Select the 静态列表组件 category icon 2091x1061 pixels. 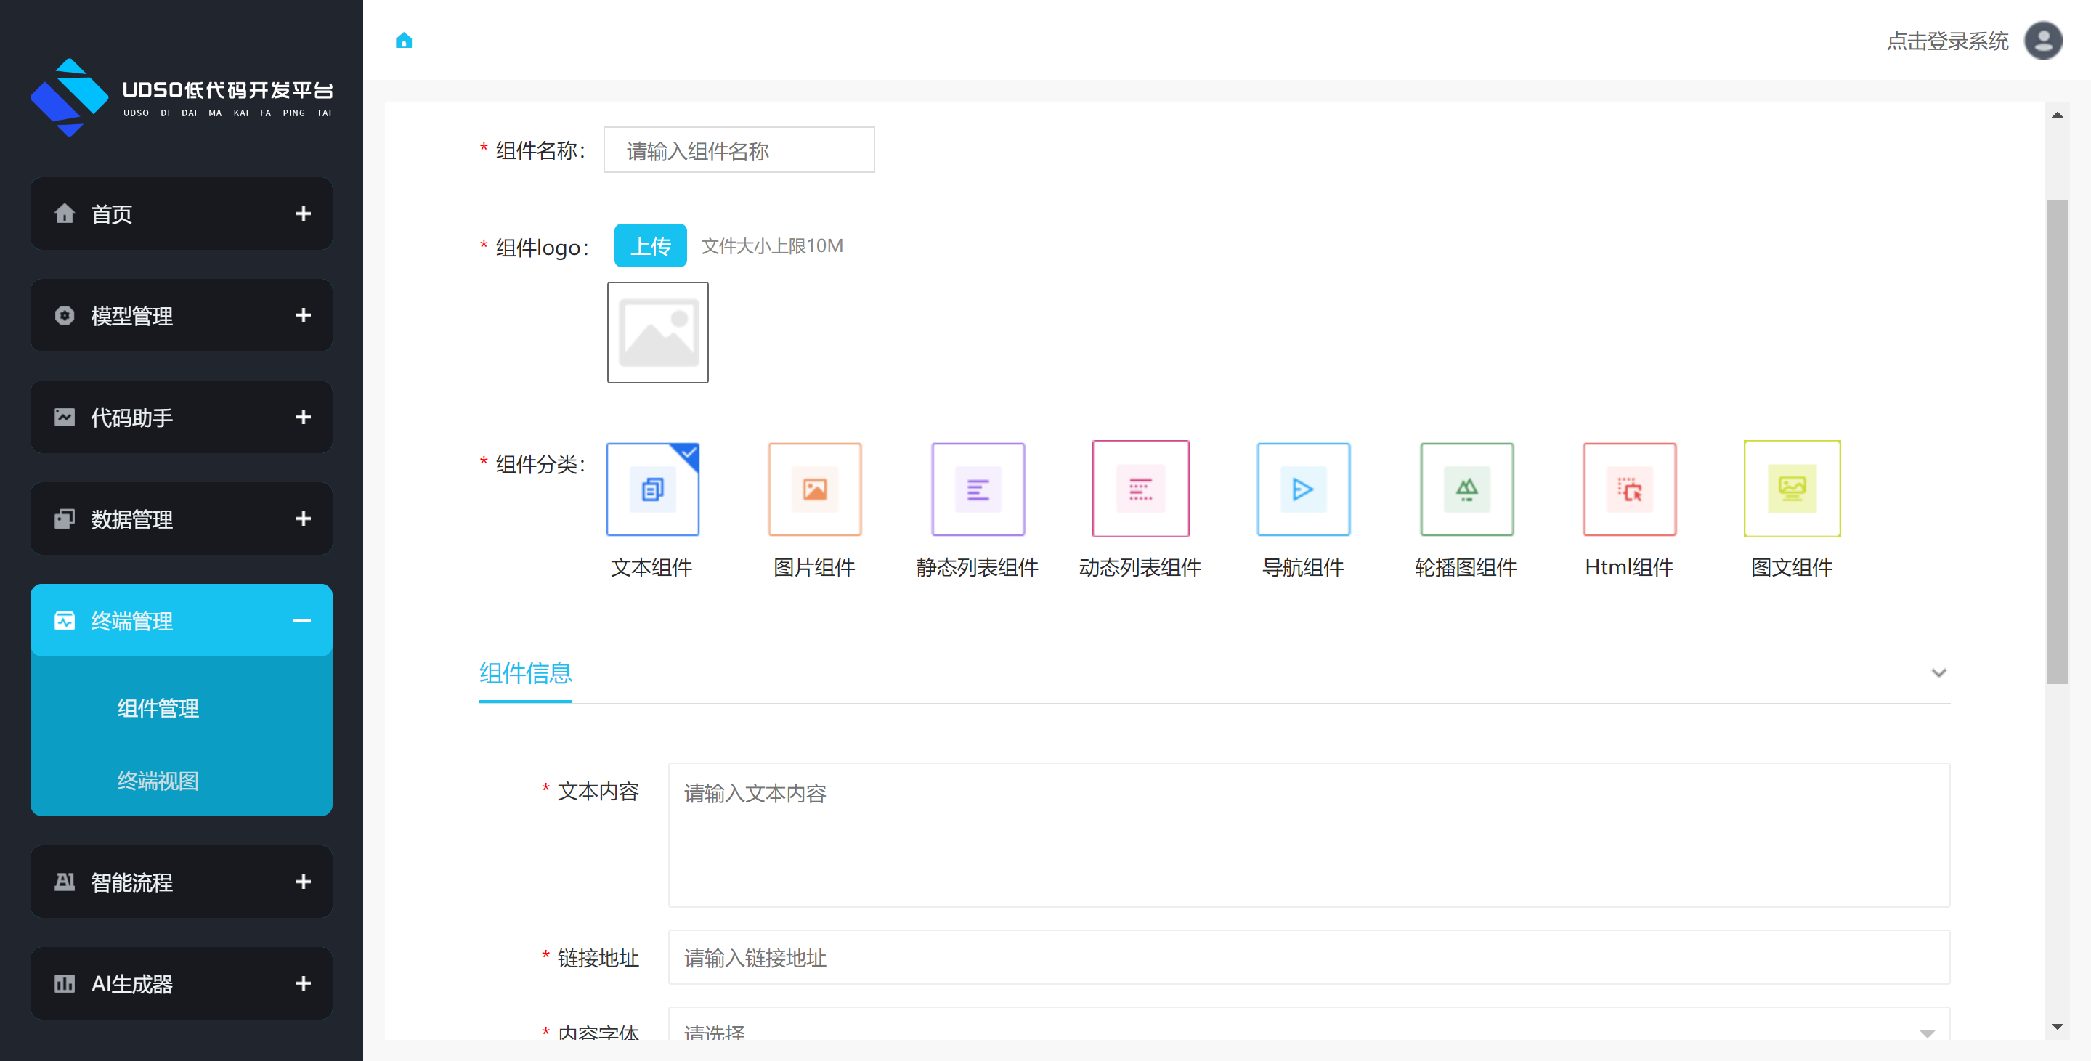click(x=978, y=489)
